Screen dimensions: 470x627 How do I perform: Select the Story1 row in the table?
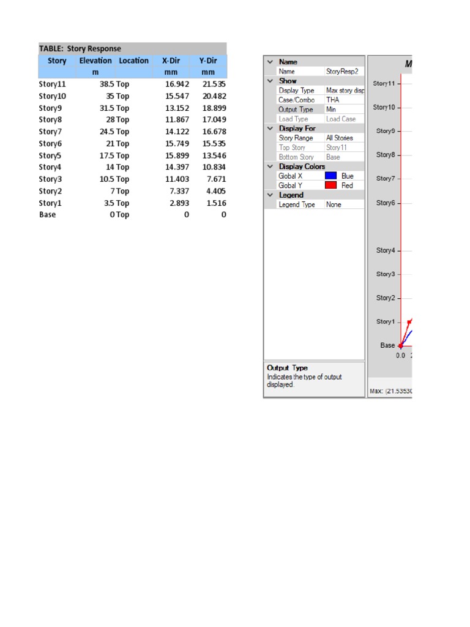tap(132, 203)
